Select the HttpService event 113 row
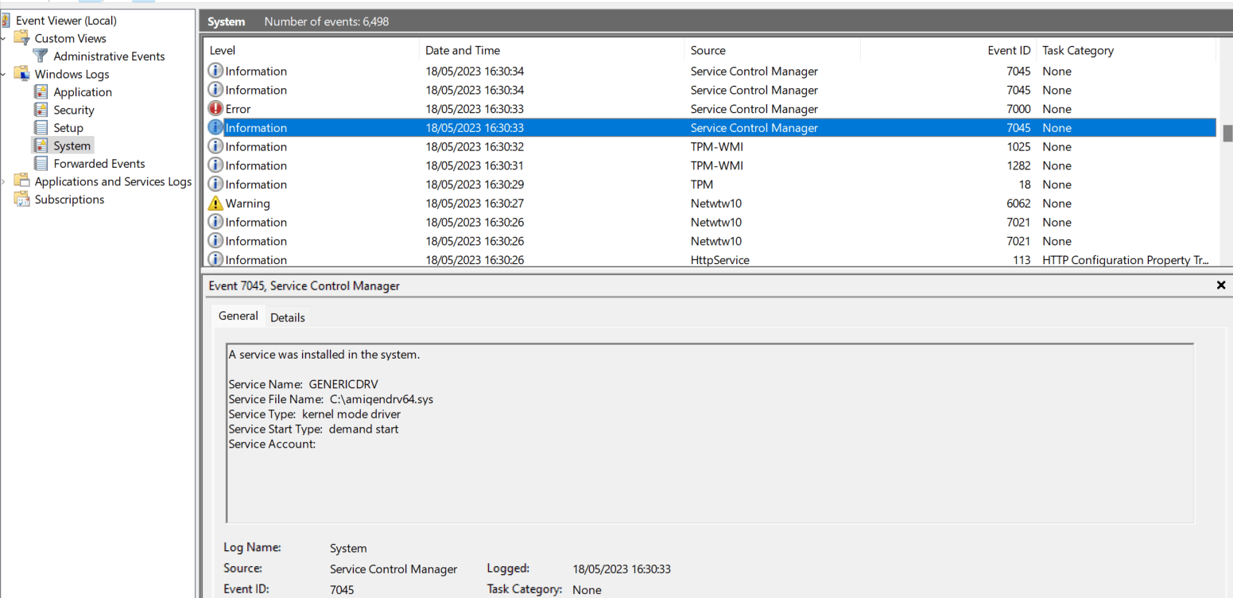The image size is (1233, 598). pos(711,260)
